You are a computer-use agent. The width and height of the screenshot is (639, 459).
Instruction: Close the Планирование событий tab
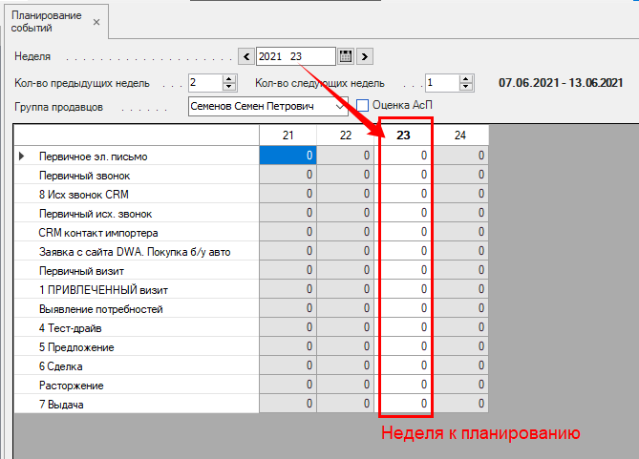pos(96,21)
